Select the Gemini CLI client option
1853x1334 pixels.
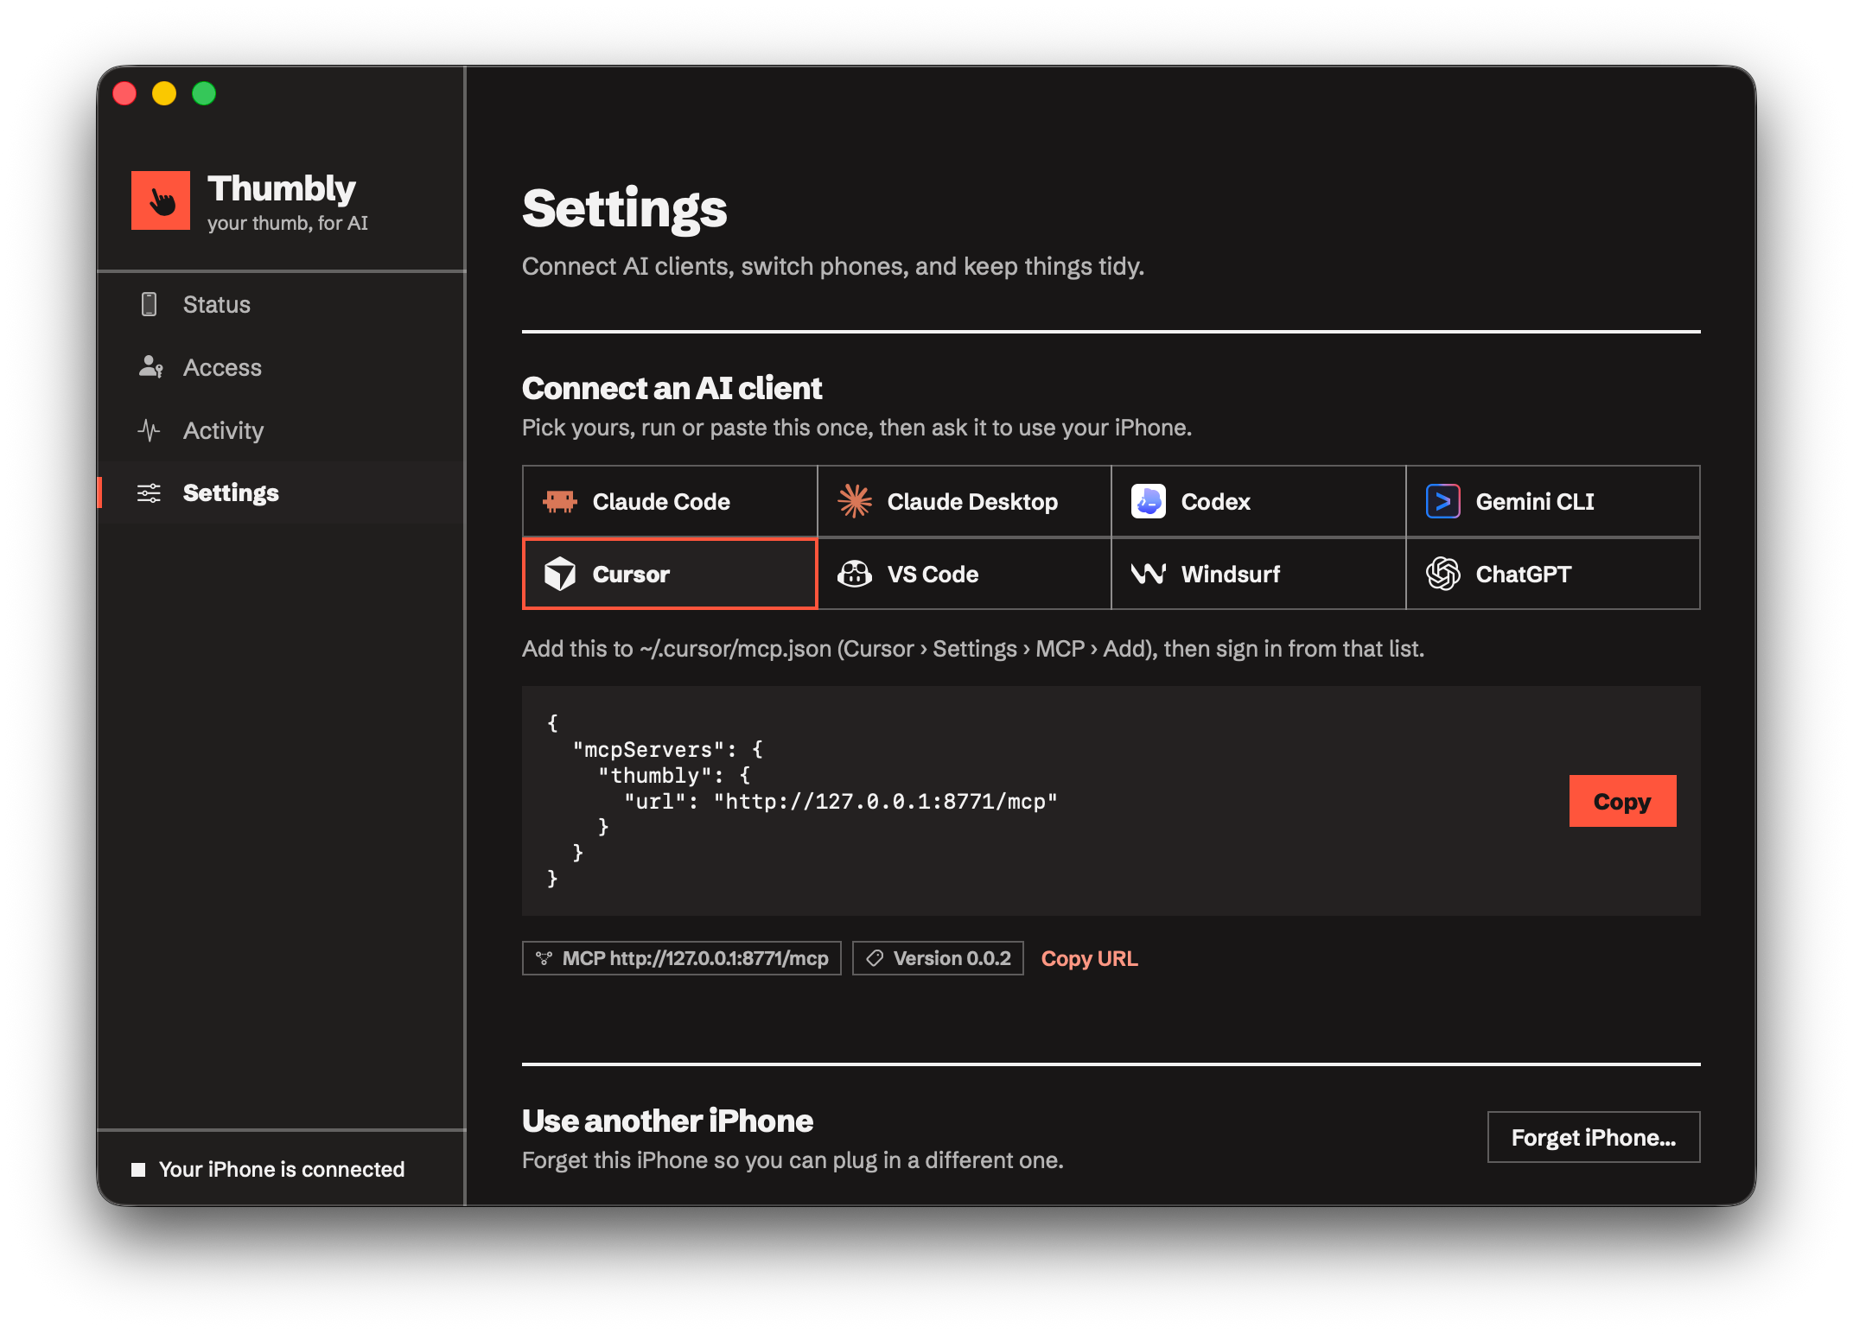[1553, 502]
